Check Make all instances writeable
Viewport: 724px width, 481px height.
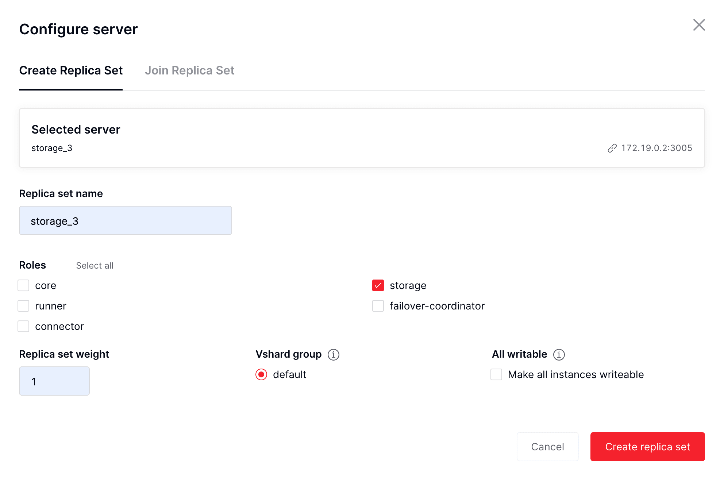(496, 374)
